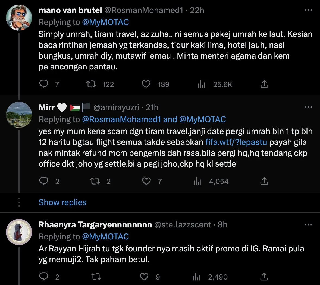The height and width of the screenshot is (285, 320).
Task: Retweet mano van brutel's umrah tweet
Action: coord(91,84)
